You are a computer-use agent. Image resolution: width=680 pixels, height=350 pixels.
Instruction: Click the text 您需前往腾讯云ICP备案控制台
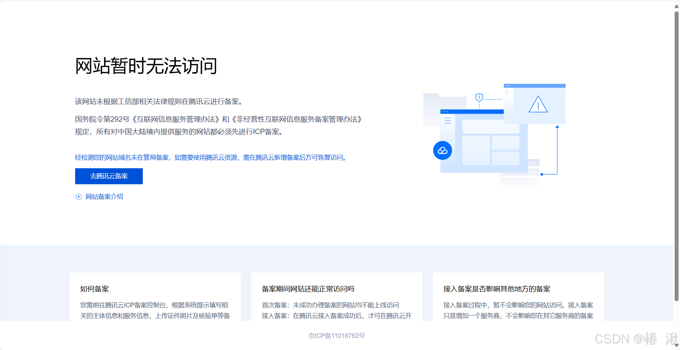point(123,305)
